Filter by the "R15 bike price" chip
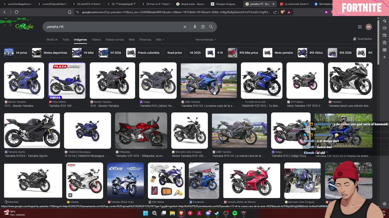 pyautogui.click(x=244, y=53)
